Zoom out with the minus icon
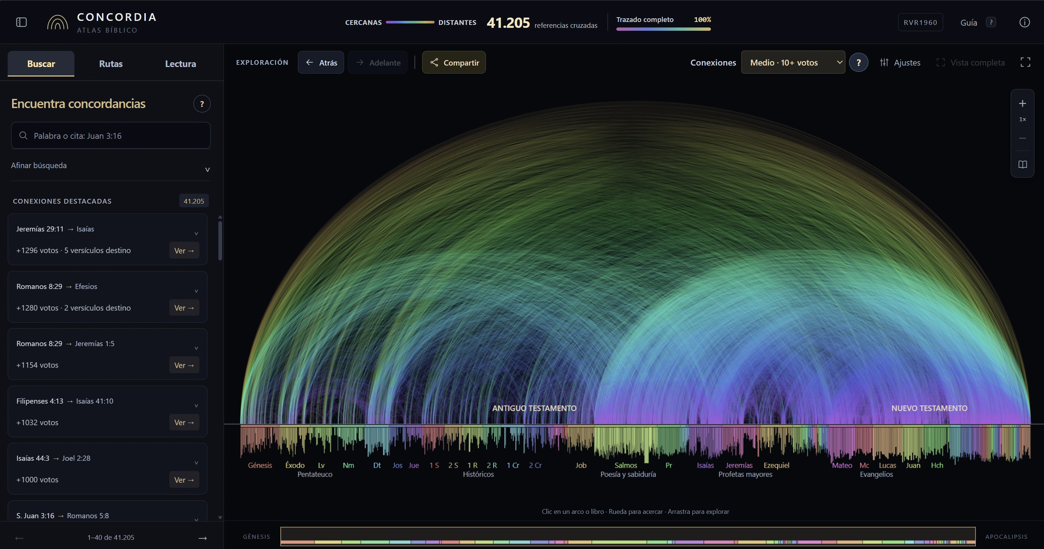Viewport: 1044px width, 549px height. pos(1022,138)
